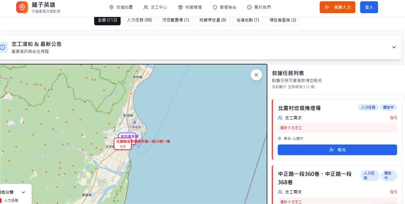
Task: Click the 人力任務 tag on 中正路一段360巷 card
Action: (x=370, y=175)
